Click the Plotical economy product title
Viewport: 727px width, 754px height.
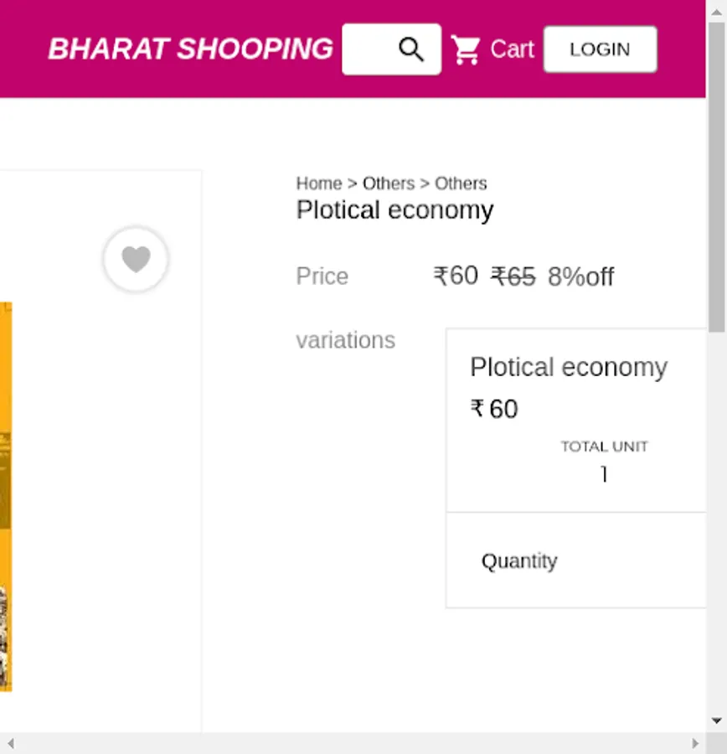[394, 210]
